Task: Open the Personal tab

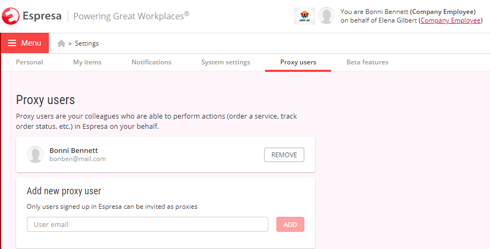Action: click(30, 62)
